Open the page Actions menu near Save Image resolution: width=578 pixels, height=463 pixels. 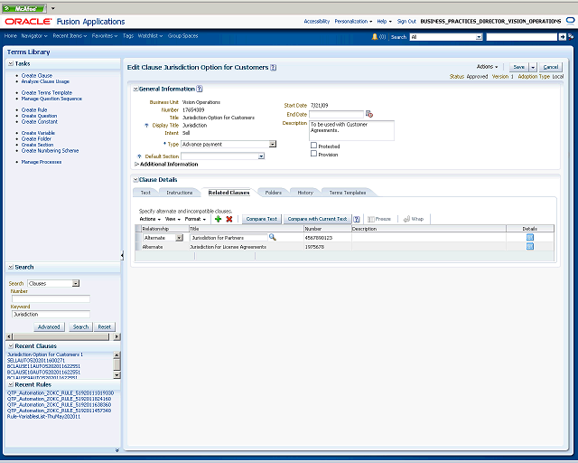coord(487,67)
